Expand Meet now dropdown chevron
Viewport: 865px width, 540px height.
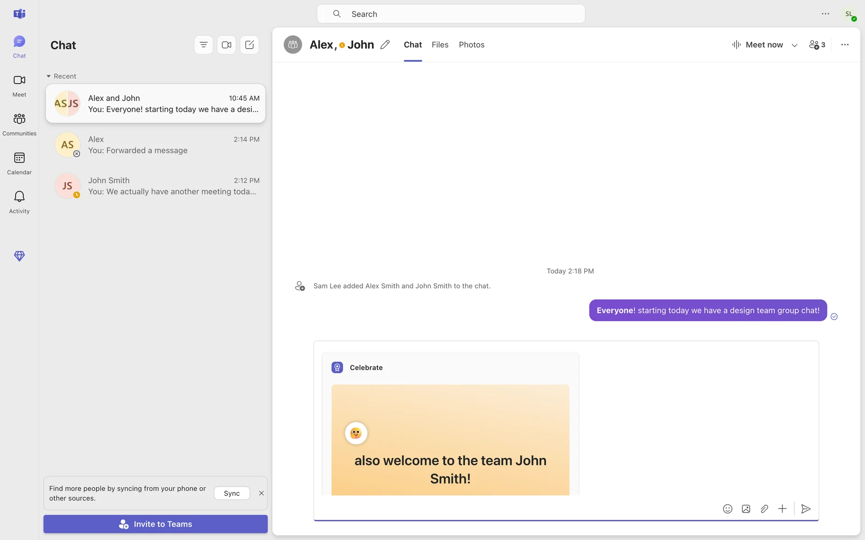pyautogui.click(x=795, y=45)
